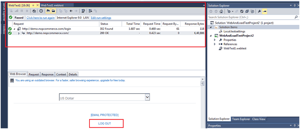Click the Total Time column header

tap(131, 24)
